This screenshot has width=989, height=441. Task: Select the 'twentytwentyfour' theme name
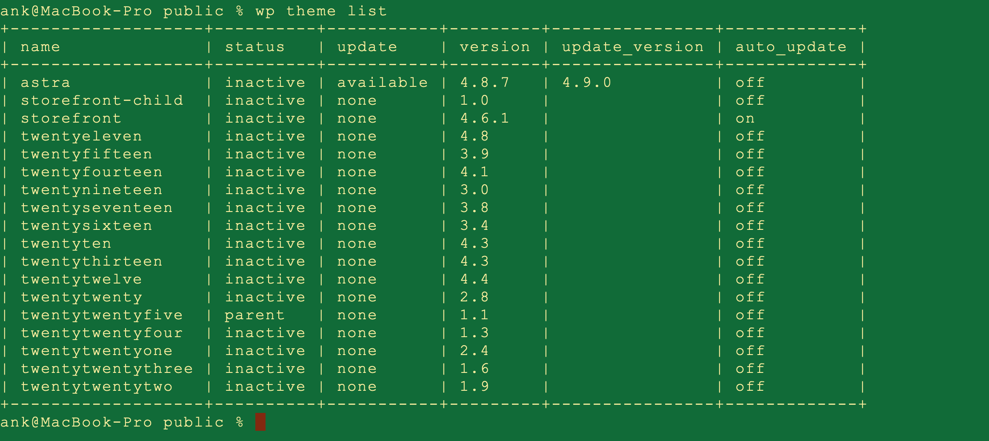[102, 333]
